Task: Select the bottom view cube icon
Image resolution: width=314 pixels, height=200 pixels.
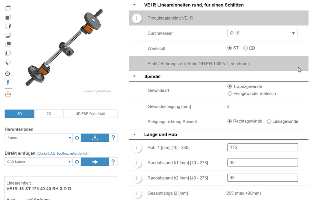Action: pyautogui.click(x=8, y=35)
